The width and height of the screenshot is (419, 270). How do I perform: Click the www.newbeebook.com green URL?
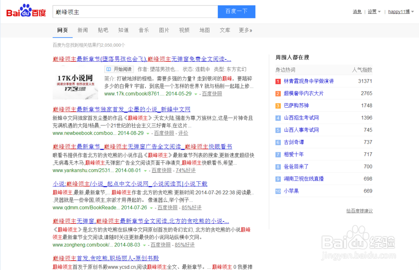[x=85, y=133]
